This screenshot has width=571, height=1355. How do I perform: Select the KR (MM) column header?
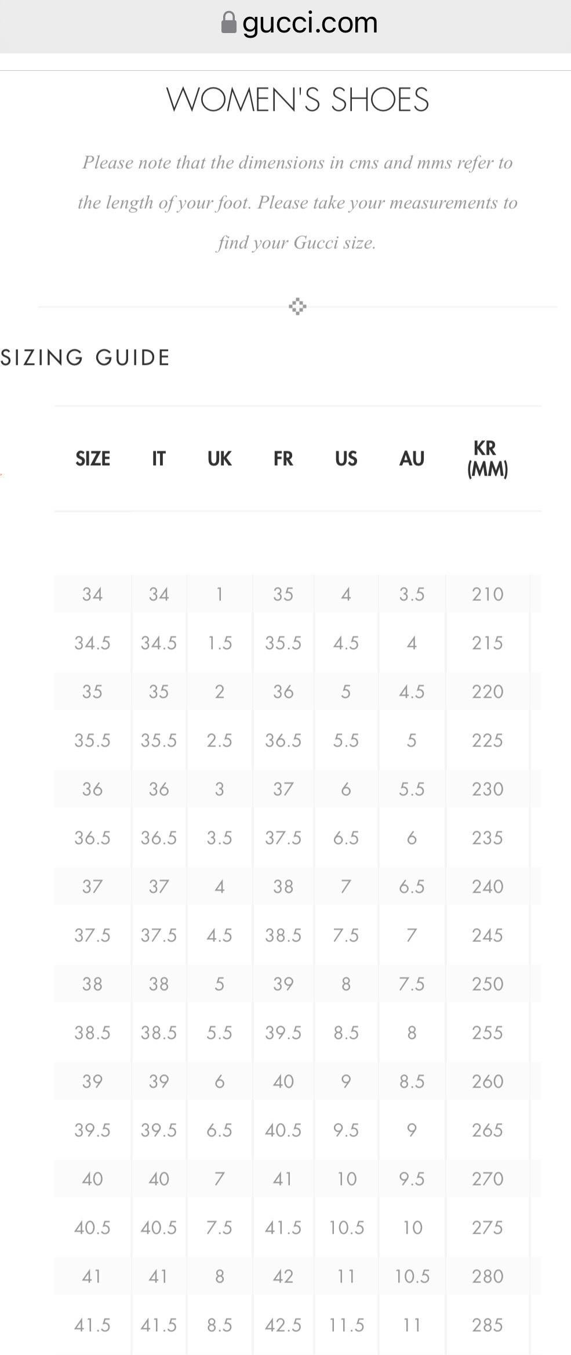pyautogui.click(x=488, y=458)
